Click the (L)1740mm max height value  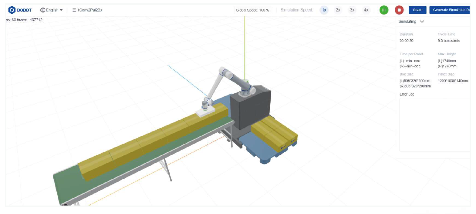tap(447, 61)
